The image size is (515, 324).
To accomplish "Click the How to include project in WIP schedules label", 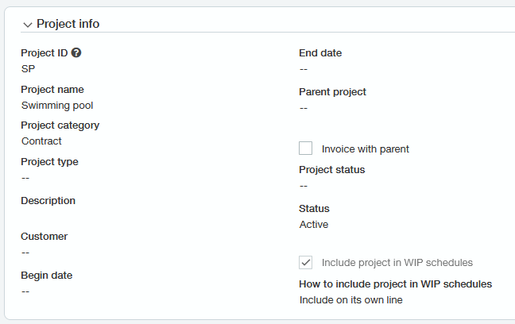I will (x=396, y=284).
